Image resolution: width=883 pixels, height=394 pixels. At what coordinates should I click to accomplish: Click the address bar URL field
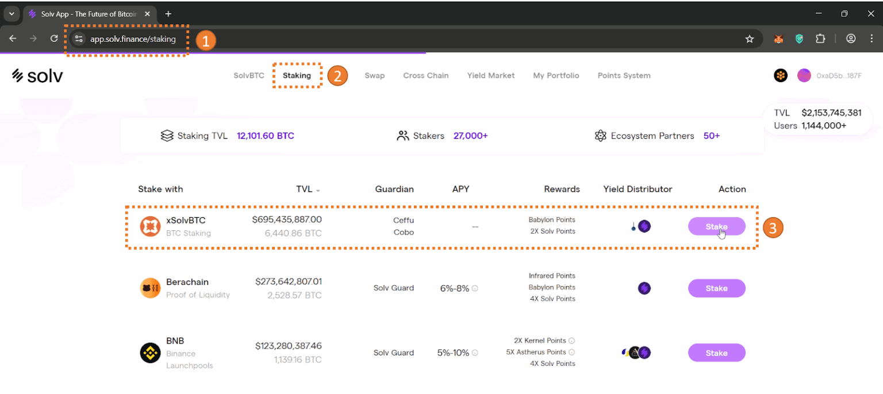coord(413,39)
